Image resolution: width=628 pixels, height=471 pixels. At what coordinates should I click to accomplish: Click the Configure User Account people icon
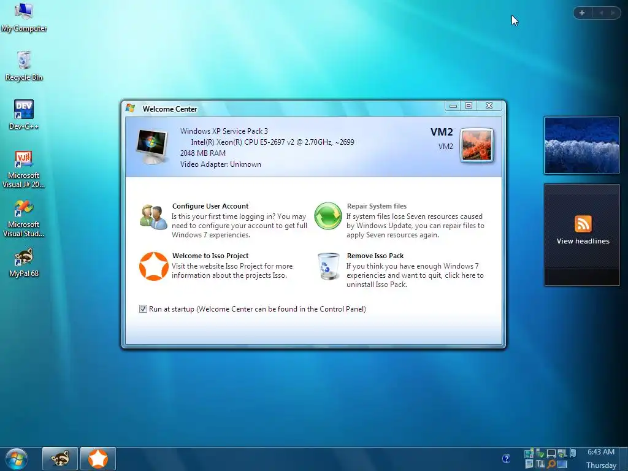(153, 217)
